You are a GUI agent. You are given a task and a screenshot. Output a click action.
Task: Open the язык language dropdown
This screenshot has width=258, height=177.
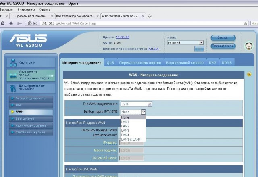tap(185, 43)
